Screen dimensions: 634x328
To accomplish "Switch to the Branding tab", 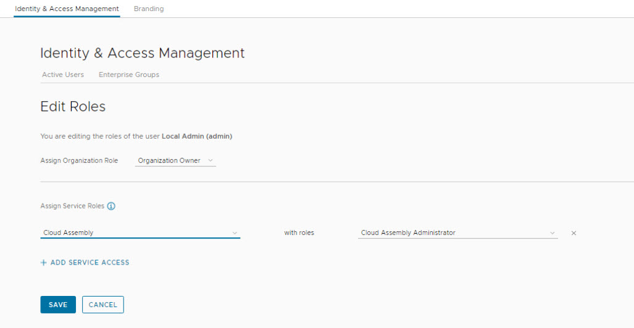I will click(149, 9).
